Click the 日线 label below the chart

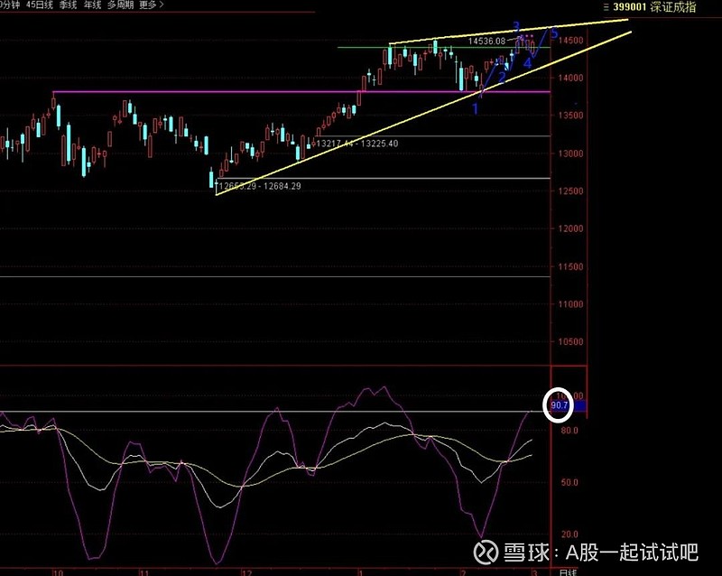coord(568,572)
